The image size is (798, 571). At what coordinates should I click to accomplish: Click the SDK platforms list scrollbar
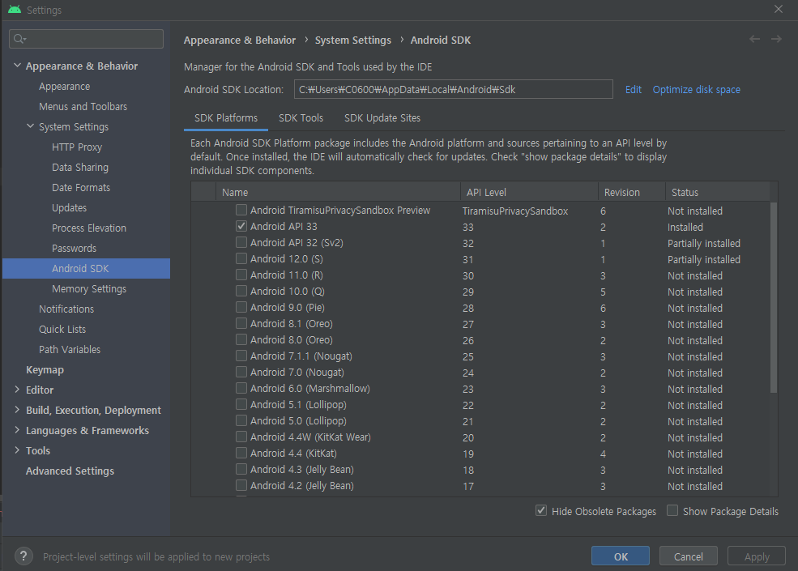coord(774,298)
